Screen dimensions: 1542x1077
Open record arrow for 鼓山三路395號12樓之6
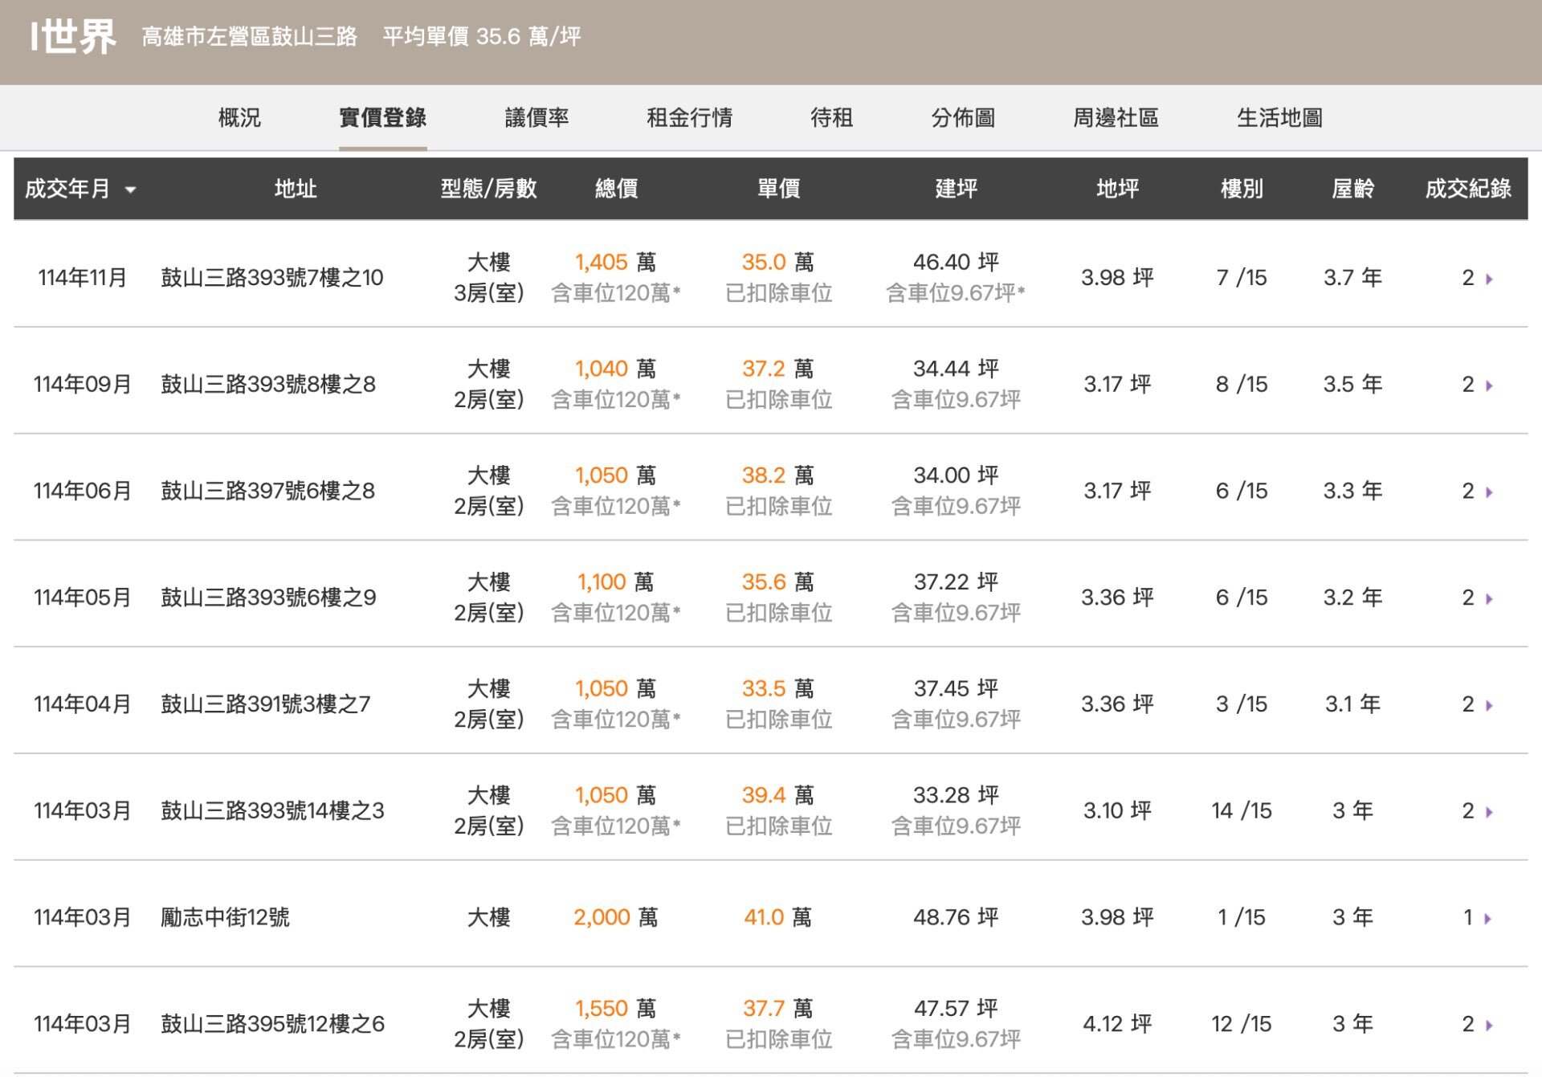pos(1489,1025)
